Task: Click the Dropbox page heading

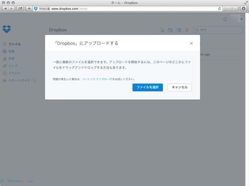Action: pyautogui.click(x=58, y=30)
